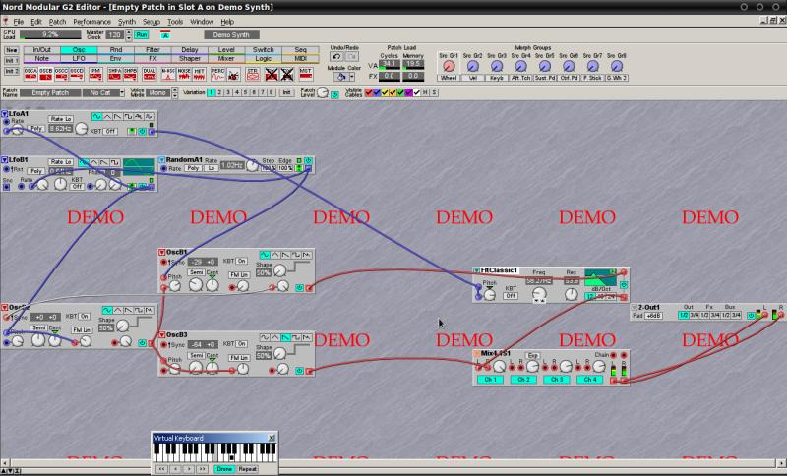Image resolution: width=787 pixels, height=476 pixels.
Task: Toggle the OscB3 output mute icon
Action: tap(300, 371)
